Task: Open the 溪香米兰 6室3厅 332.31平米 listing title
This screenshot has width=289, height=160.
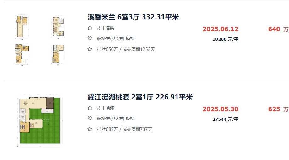Action: pos(133,17)
